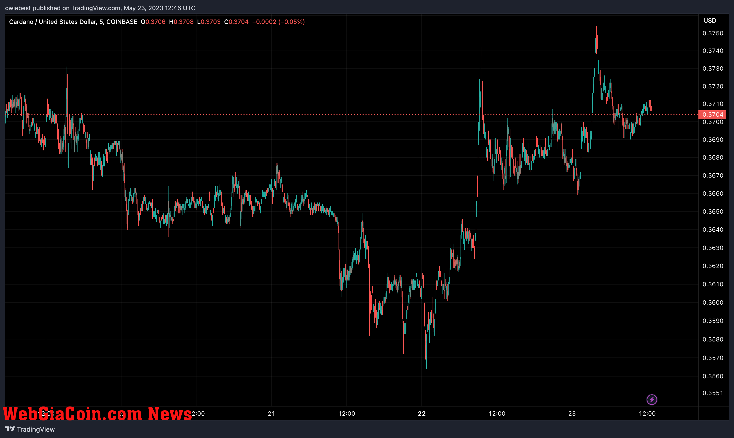Viewport: 734px width, 438px height.
Task: Click the 0.3670 price axis label
Action: [713, 175]
